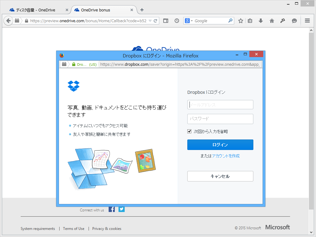Open a new browser tab
This screenshot has width=316, height=237.
click(142, 10)
